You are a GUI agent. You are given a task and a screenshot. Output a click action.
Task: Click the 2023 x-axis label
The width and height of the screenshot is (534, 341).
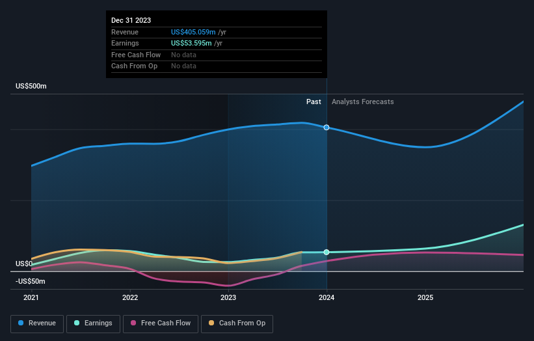coord(228,298)
